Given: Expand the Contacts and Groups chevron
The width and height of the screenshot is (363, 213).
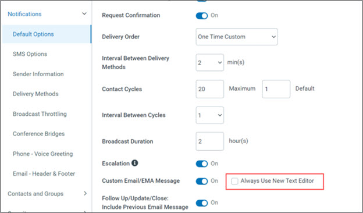Looking at the screenshot, I should 85,193.
